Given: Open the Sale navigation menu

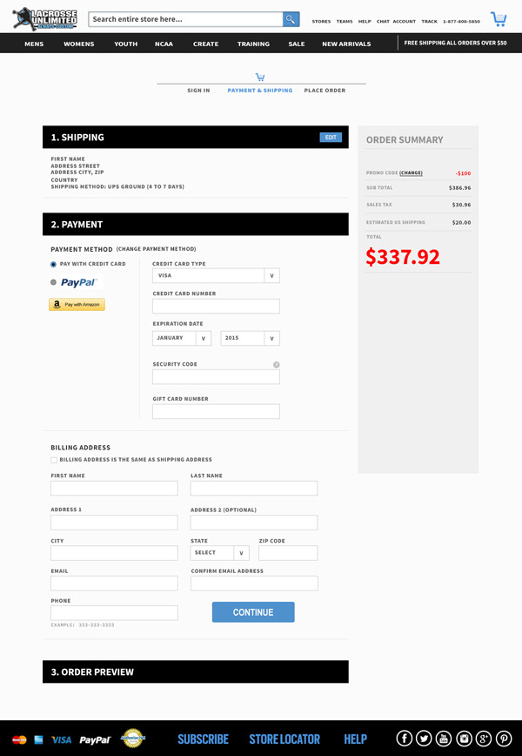Looking at the screenshot, I should pyautogui.click(x=297, y=44).
